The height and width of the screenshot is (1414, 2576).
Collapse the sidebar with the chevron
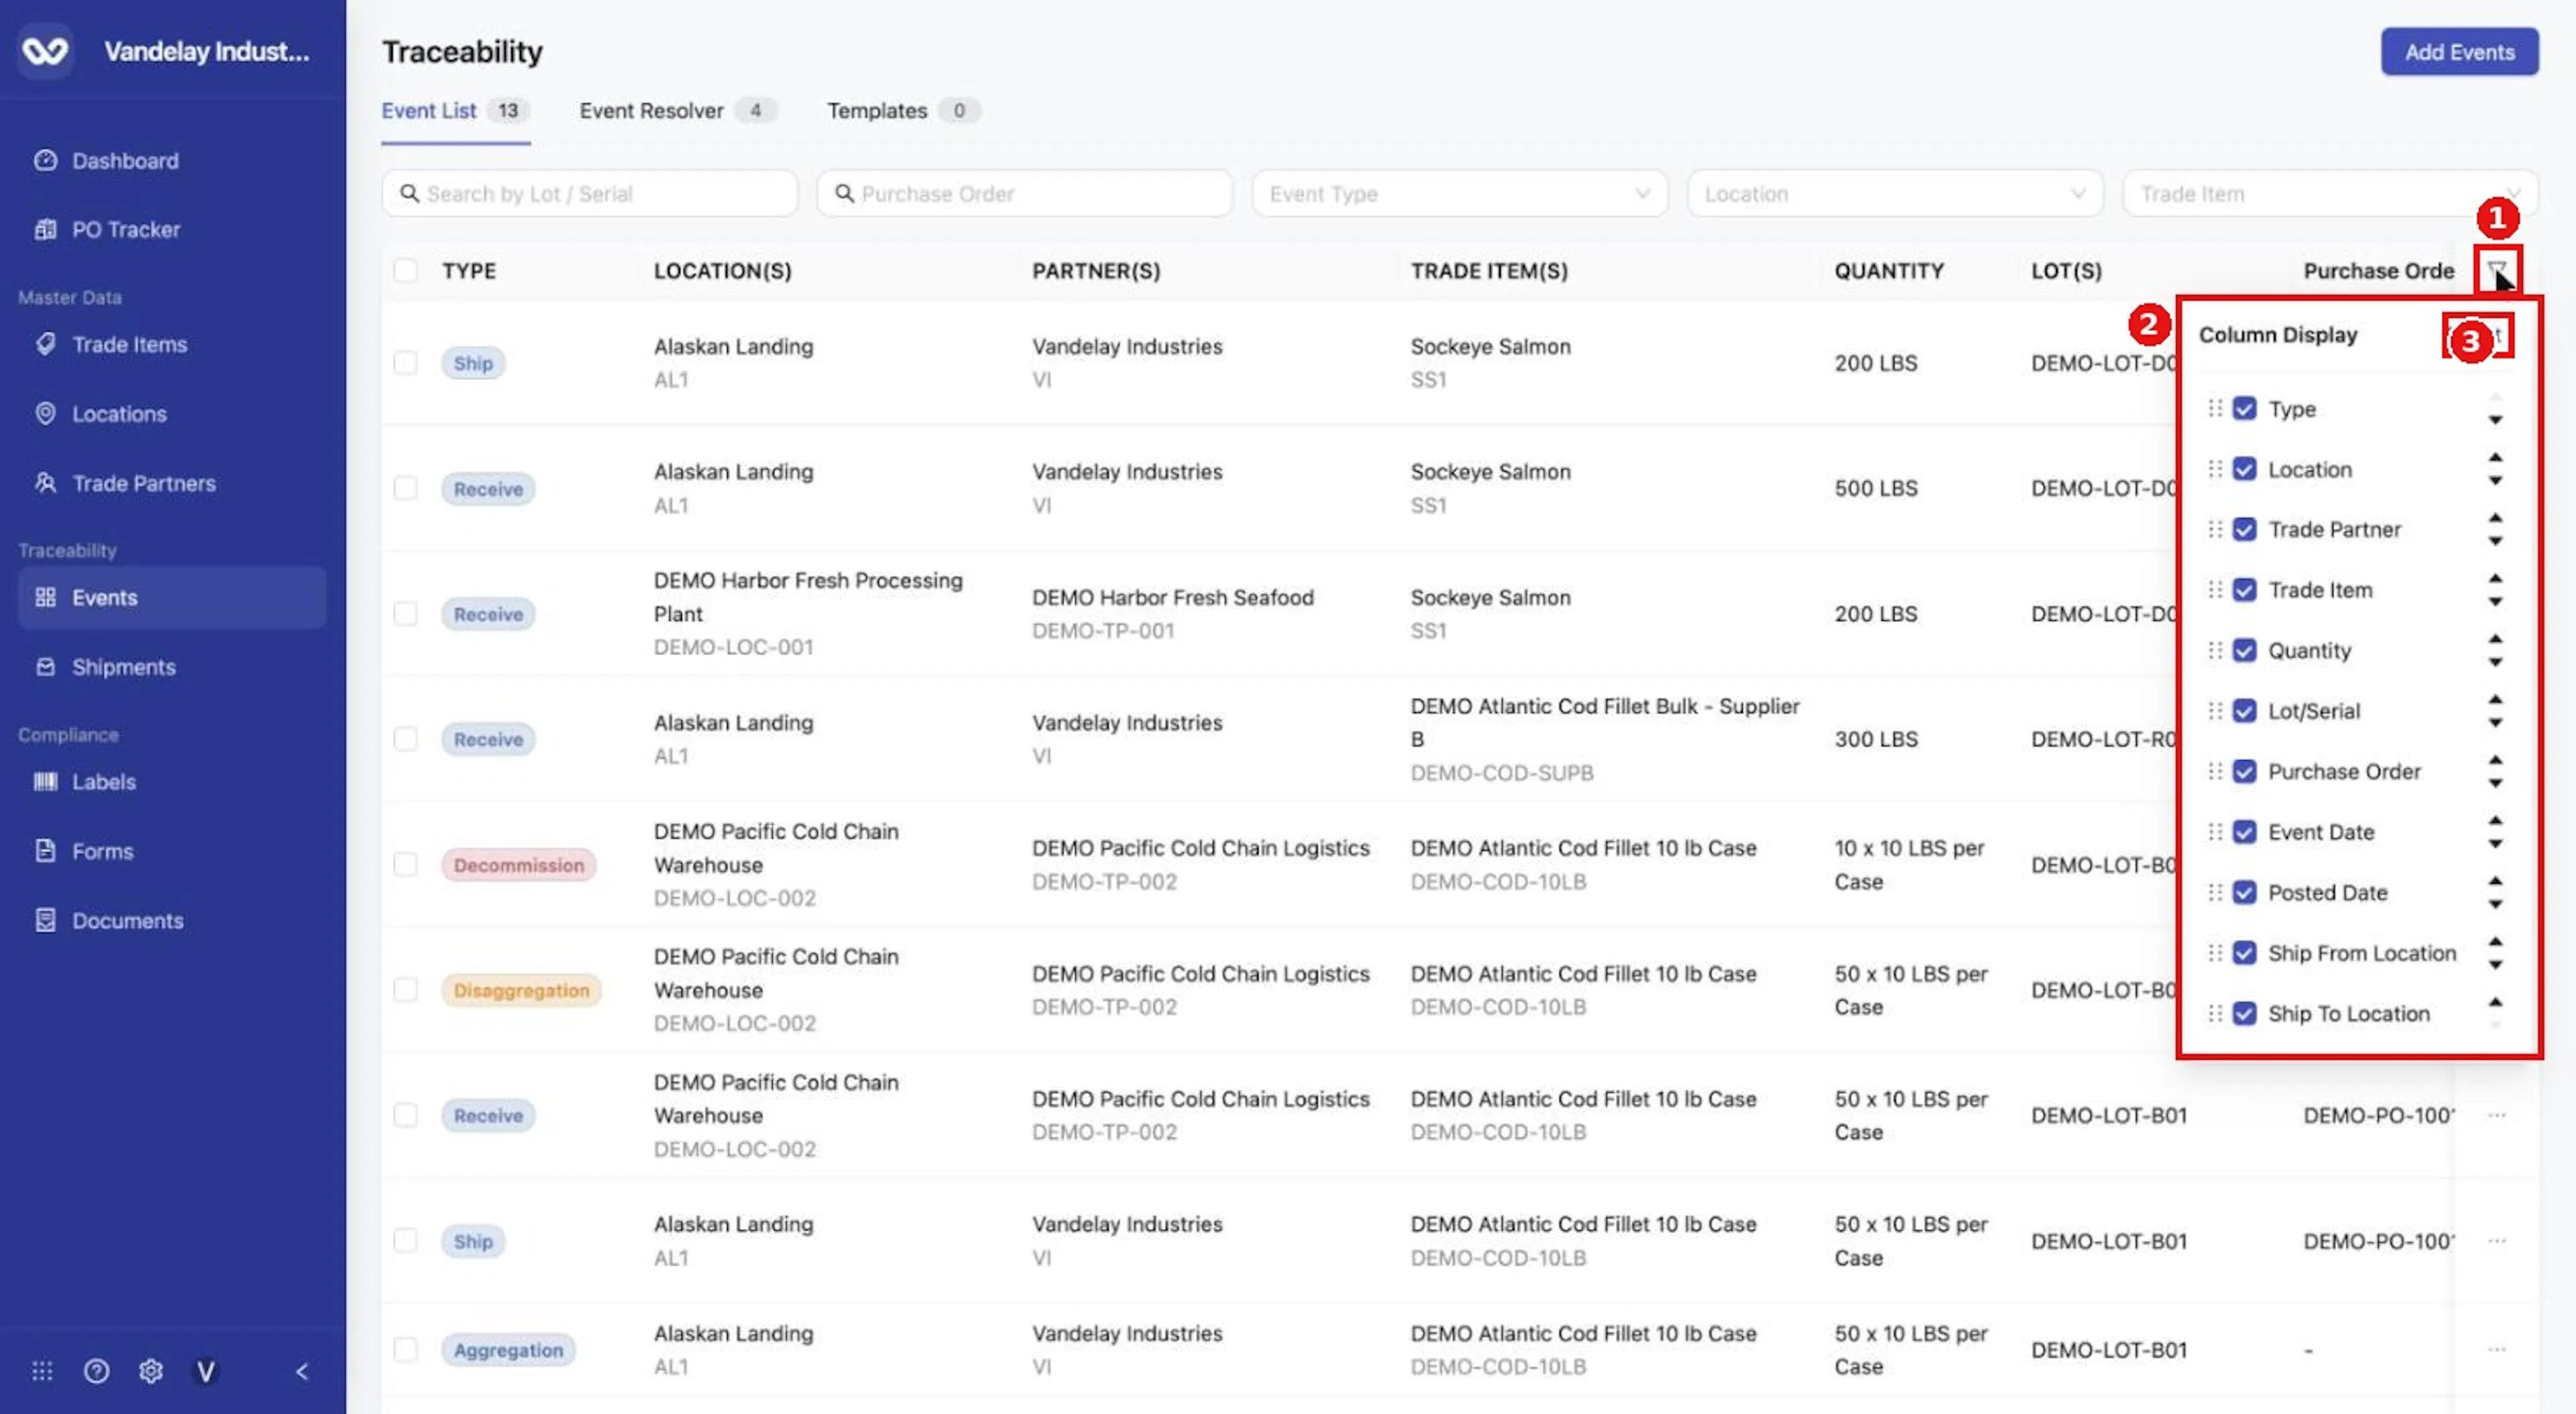click(x=302, y=1371)
